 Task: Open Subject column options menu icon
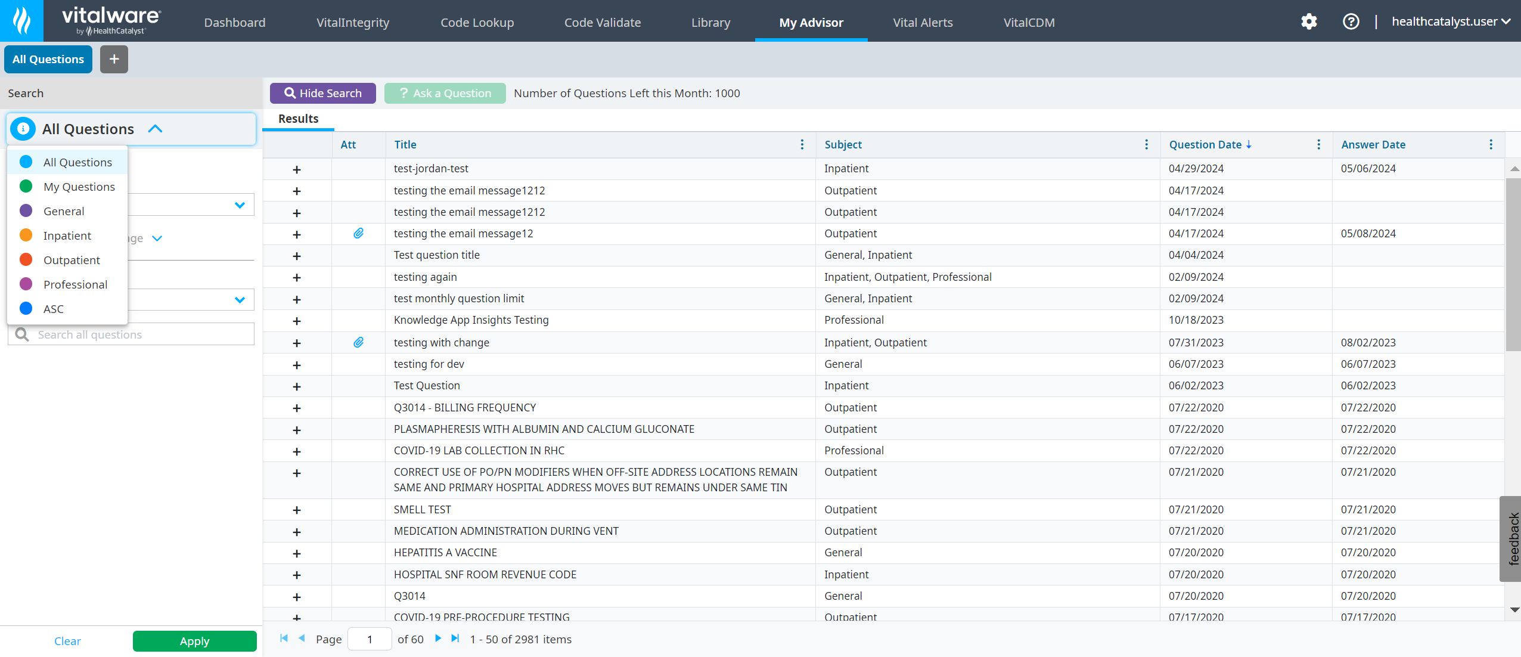[x=1147, y=144]
